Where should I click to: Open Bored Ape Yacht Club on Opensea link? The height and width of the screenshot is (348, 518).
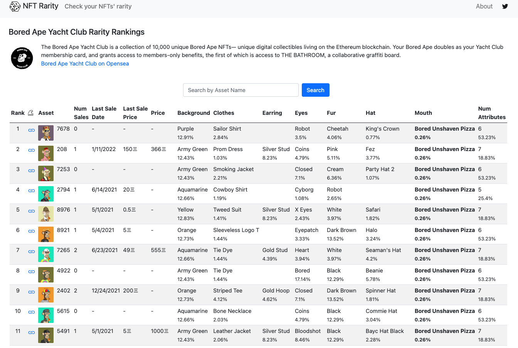(85, 64)
